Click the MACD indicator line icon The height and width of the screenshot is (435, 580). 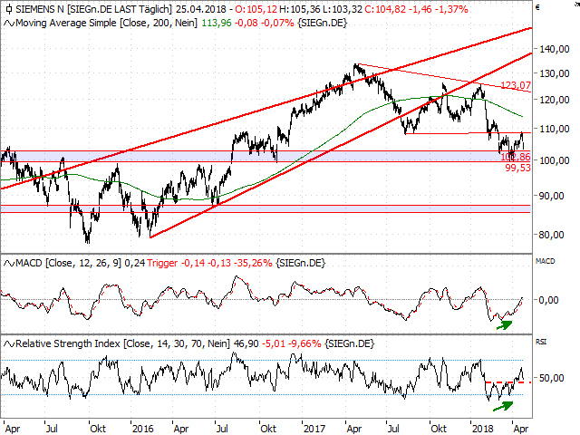point(9,264)
